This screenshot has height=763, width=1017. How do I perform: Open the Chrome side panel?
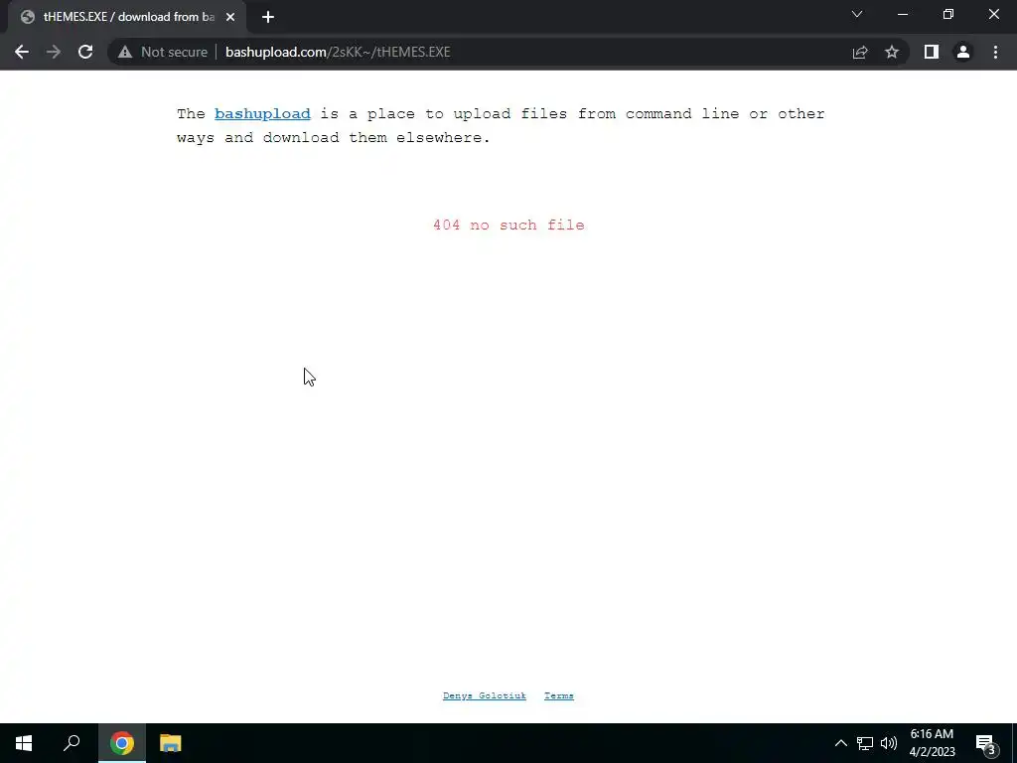932,52
